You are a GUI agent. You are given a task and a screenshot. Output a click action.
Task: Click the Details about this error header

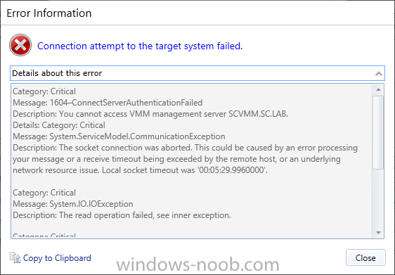(197, 73)
